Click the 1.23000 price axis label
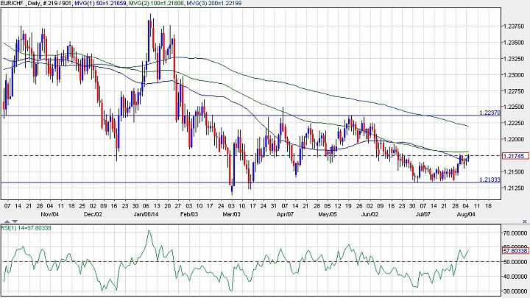This screenshot has width=530, height=298. [x=514, y=75]
